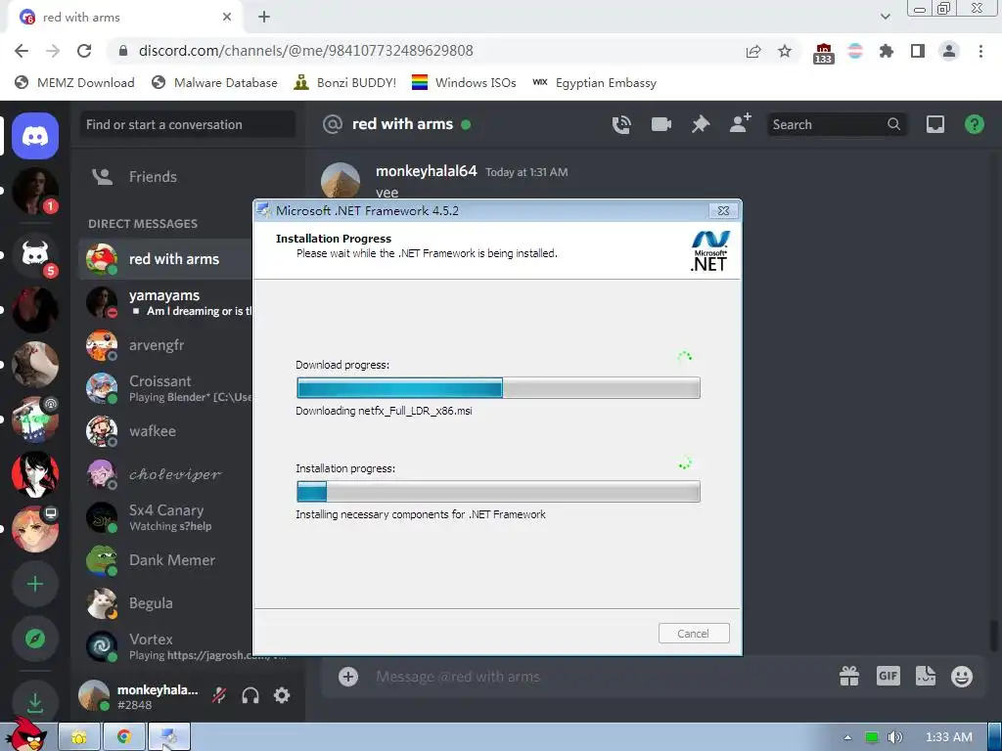Click the .NET installation progress bar
The width and height of the screenshot is (1002, 751).
498,491
